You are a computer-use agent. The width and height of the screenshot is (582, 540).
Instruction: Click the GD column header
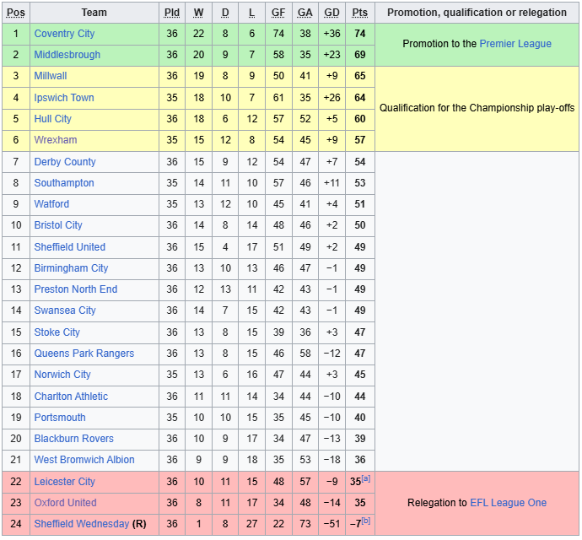pos(331,13)
